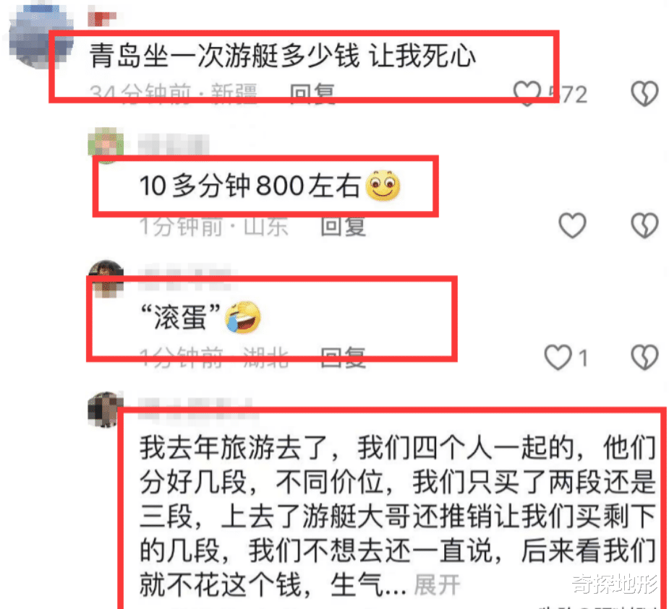Image resolution: width=669 pixels, height=609 pixels.
Task: Reply to the comment from 新疆
Action: (x=312, y=93)
